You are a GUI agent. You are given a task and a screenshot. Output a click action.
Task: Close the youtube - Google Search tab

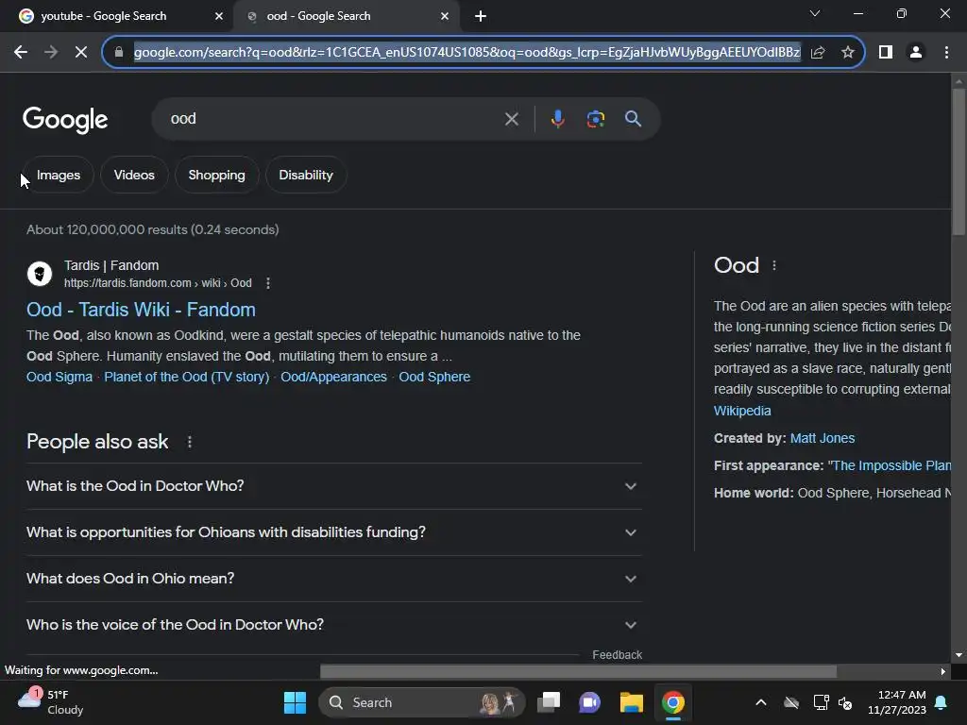218,16
